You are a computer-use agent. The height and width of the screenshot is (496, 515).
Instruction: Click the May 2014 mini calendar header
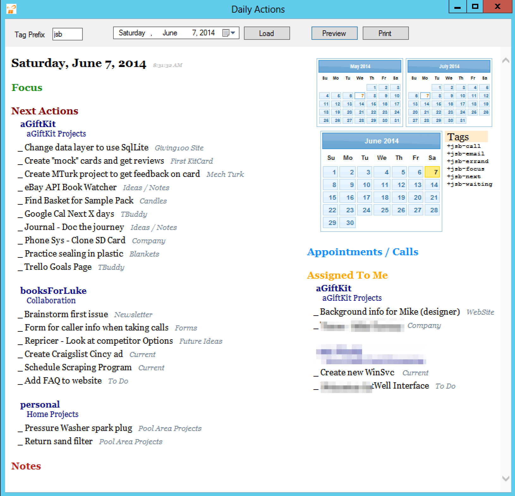click(360, 66)
